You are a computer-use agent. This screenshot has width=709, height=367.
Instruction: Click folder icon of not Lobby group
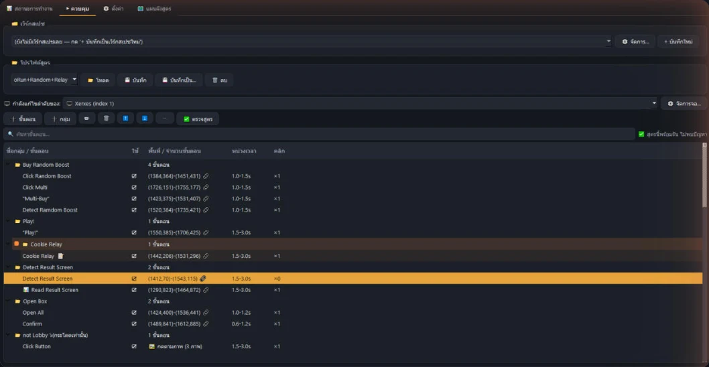click(17, 336)
